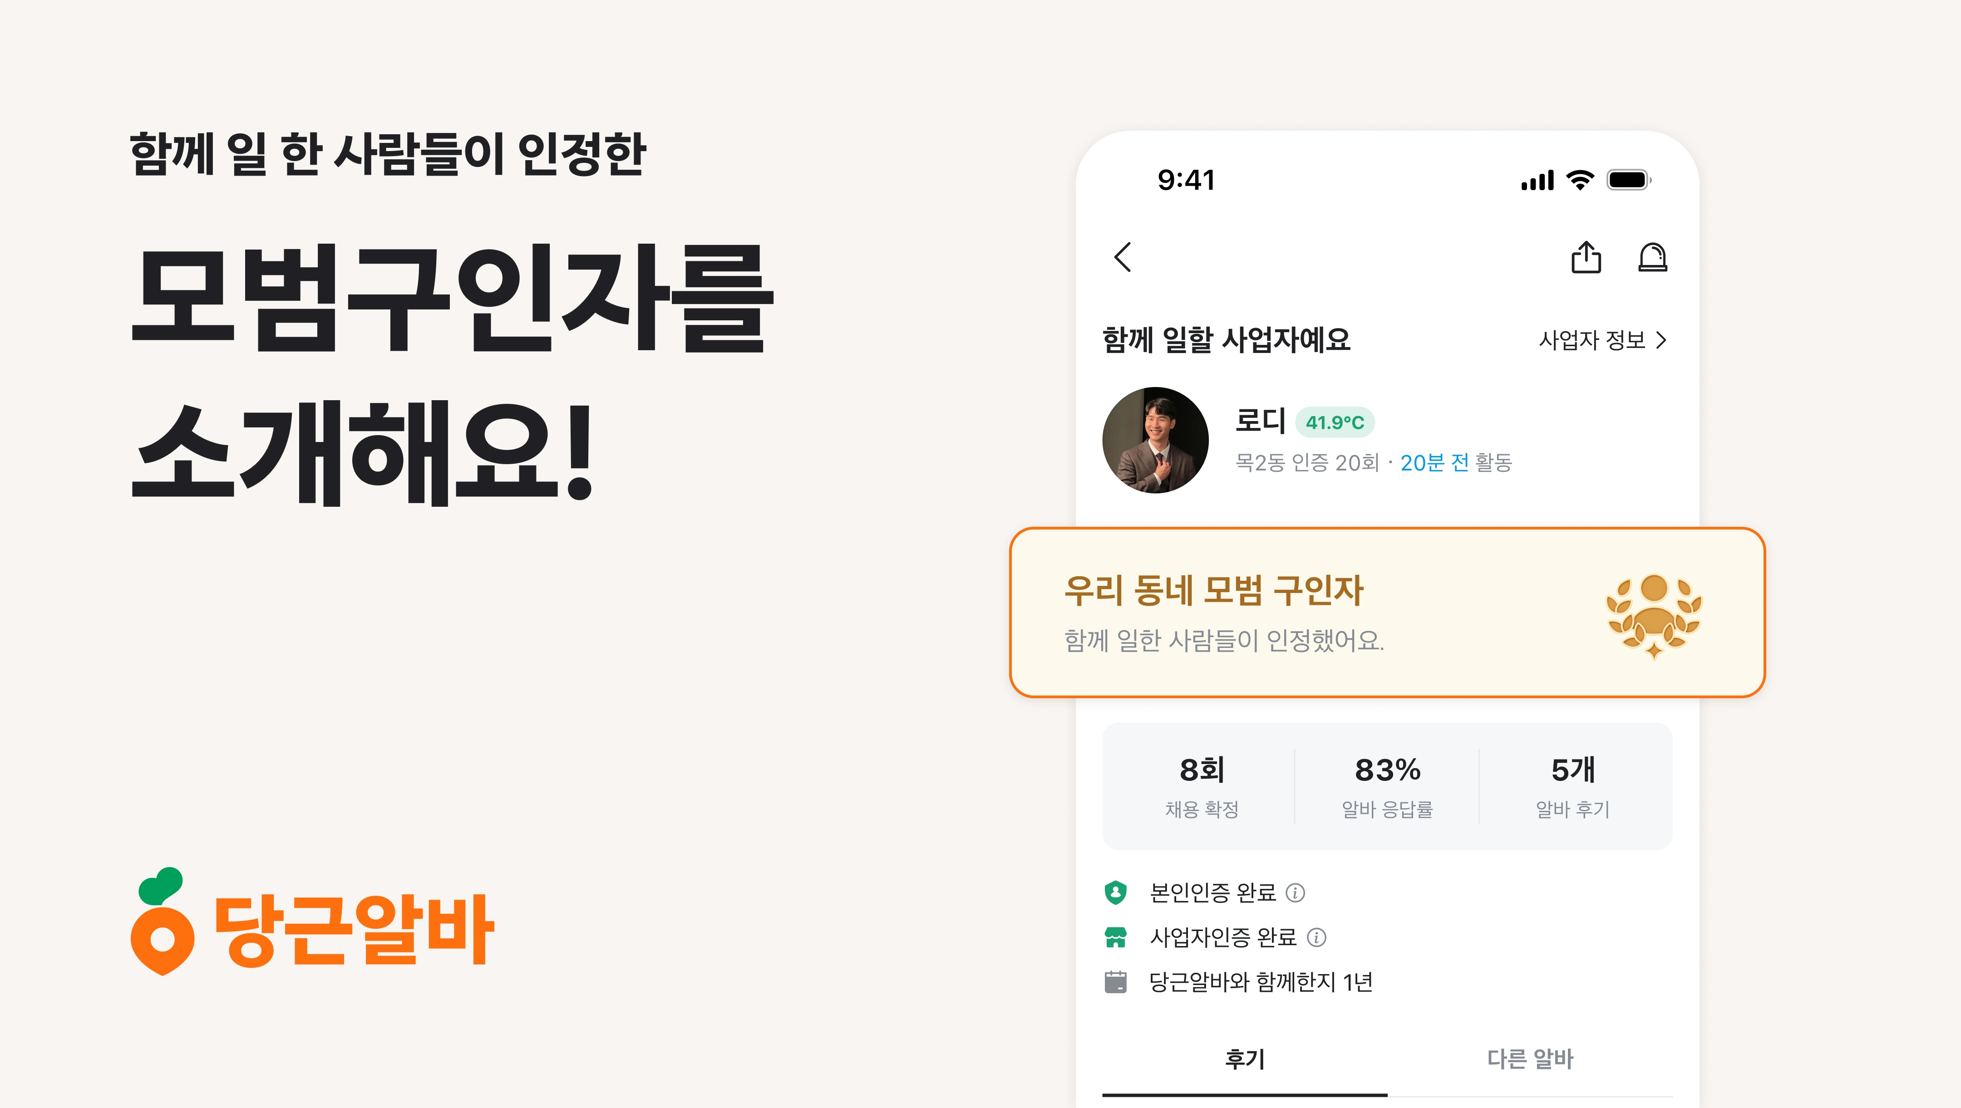Expand 사업자 정보 using its chevron arrow
Image resolution: width=1961 pixels, height=1108 pixels.
(1662, 340)
